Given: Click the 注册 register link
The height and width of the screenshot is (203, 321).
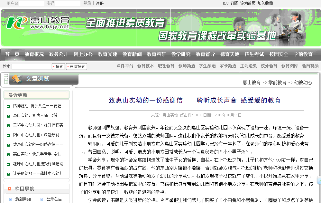Looking at the screenshot, I should pos(100,3).
